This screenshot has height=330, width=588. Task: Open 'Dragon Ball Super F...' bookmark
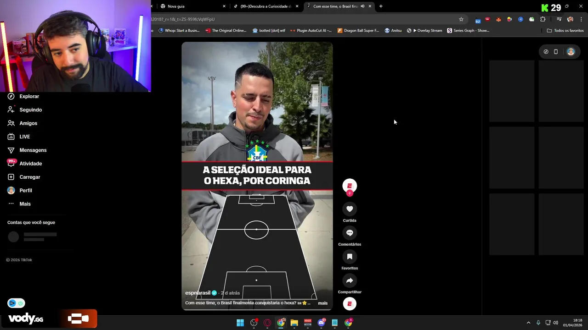coord(358,31)
